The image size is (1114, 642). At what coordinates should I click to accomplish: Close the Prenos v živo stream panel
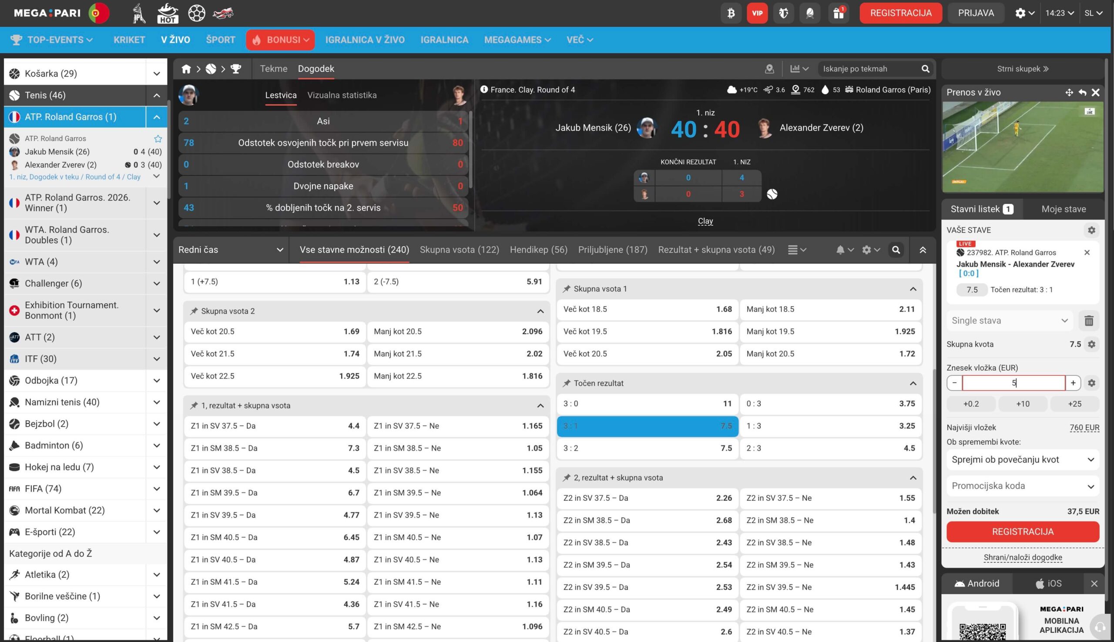pos(1095,92)
